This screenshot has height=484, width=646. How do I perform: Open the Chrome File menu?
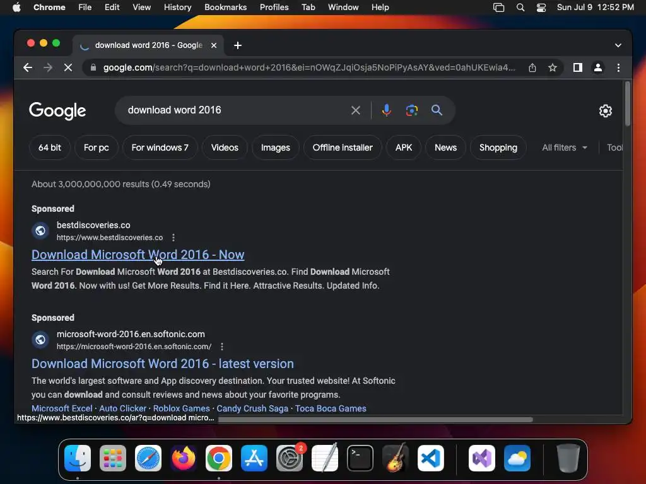click(x=85, y=8)
